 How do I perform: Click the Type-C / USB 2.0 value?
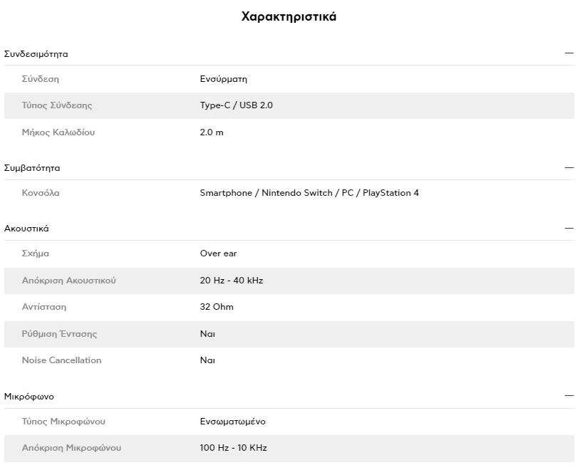[236, 105]
